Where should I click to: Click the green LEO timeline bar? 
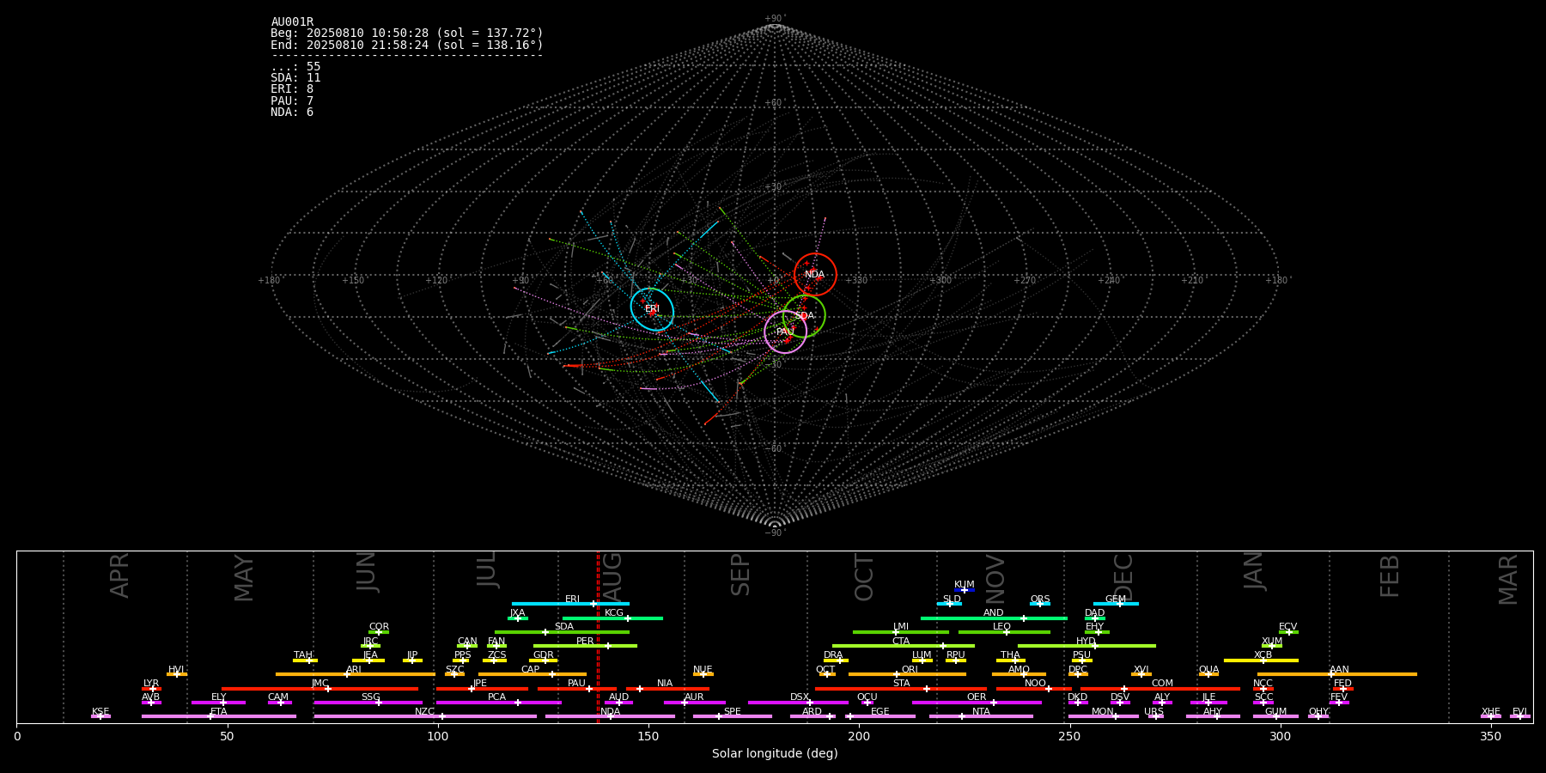[x=1004, y=632]
